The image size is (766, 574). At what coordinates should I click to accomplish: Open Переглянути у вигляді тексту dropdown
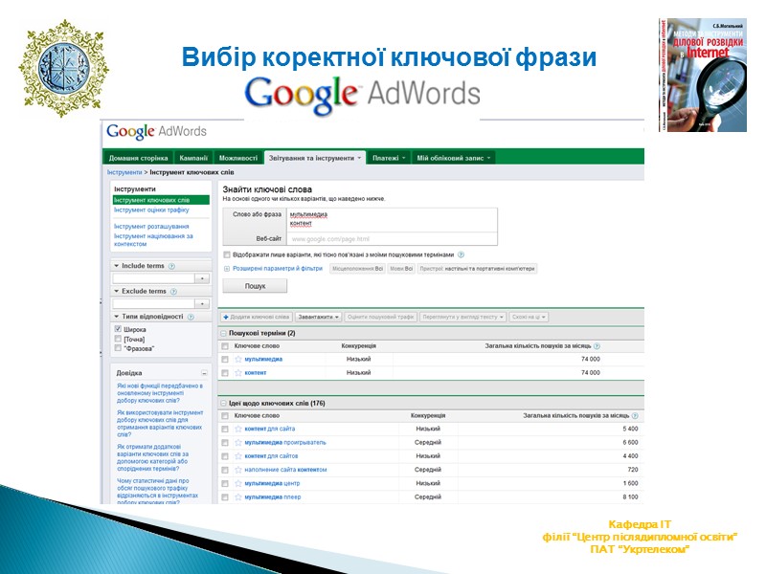pos(462,318)
